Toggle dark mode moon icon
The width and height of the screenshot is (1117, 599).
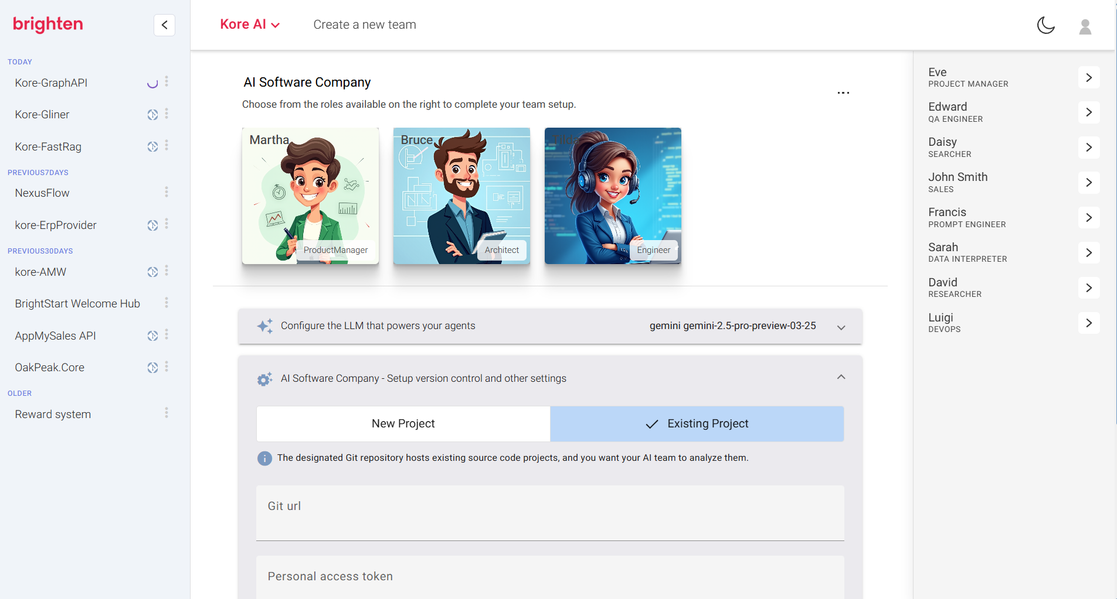click(1045, 25)
